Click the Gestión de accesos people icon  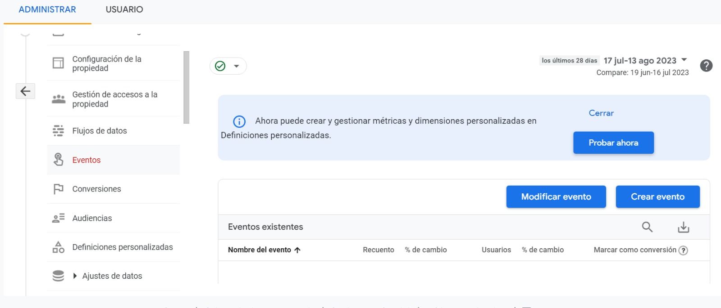pyautogui.click(x=58, y=99)
